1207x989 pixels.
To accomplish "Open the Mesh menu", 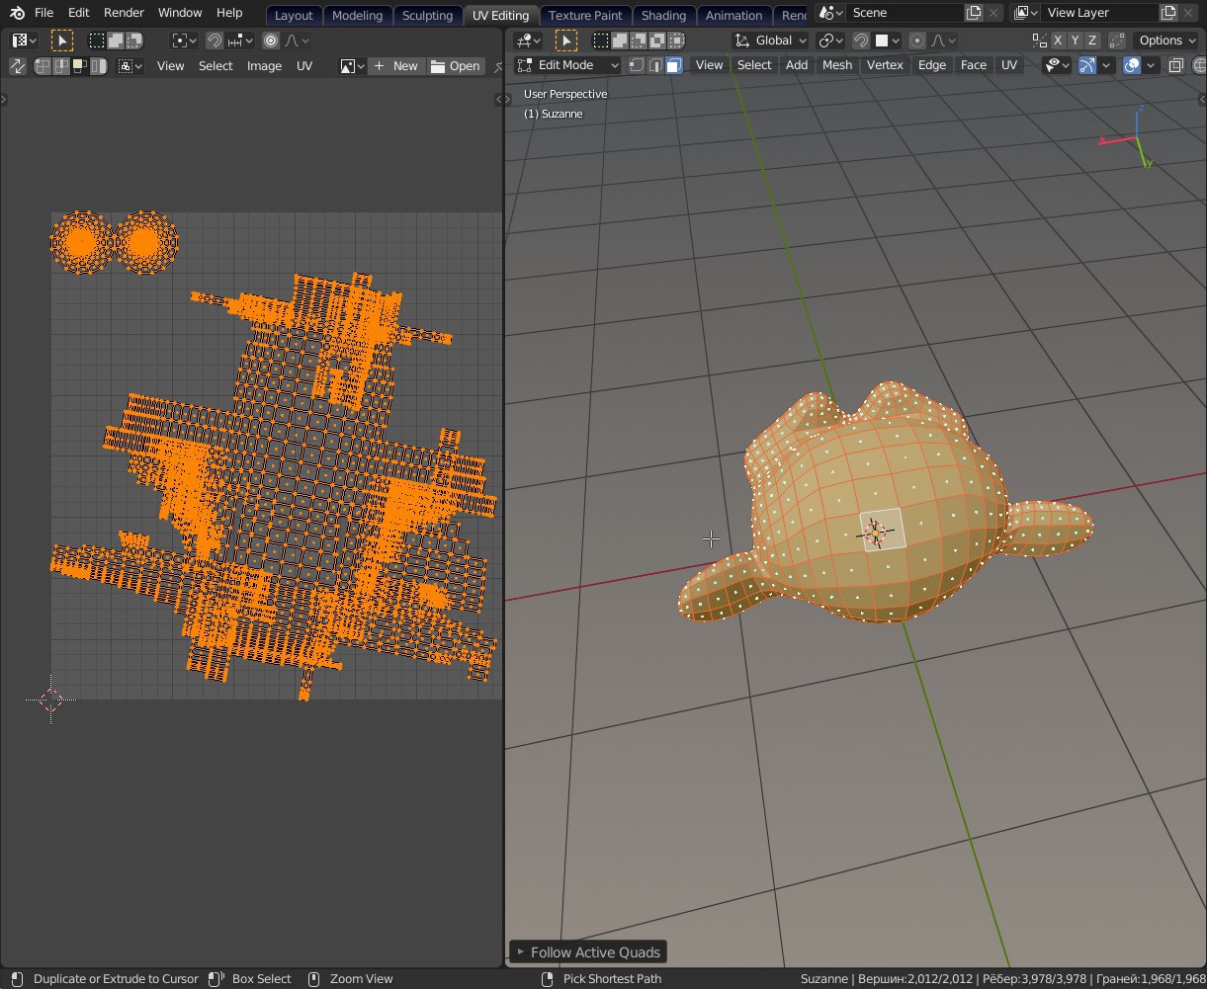I will [x=837, y=65].
